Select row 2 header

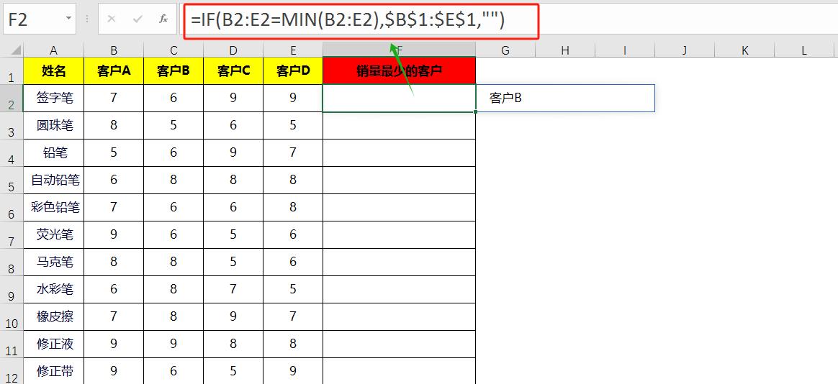(x=12, y=99)
